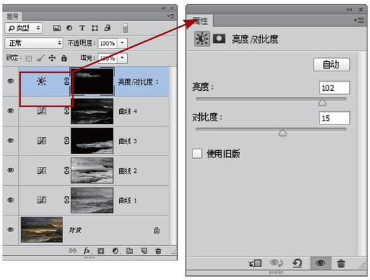
Task: Click 曲线 4 curves adjustment icon
Action: click(42, 111)
